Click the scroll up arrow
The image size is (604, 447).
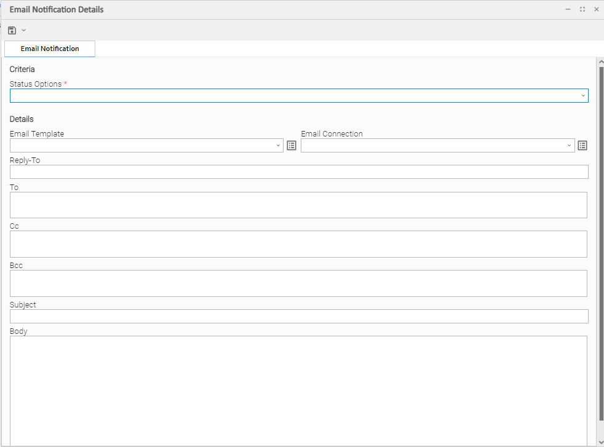coord(600,61)
